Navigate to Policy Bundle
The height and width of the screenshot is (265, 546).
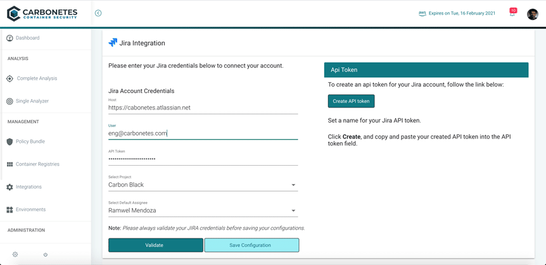point(30,142)
